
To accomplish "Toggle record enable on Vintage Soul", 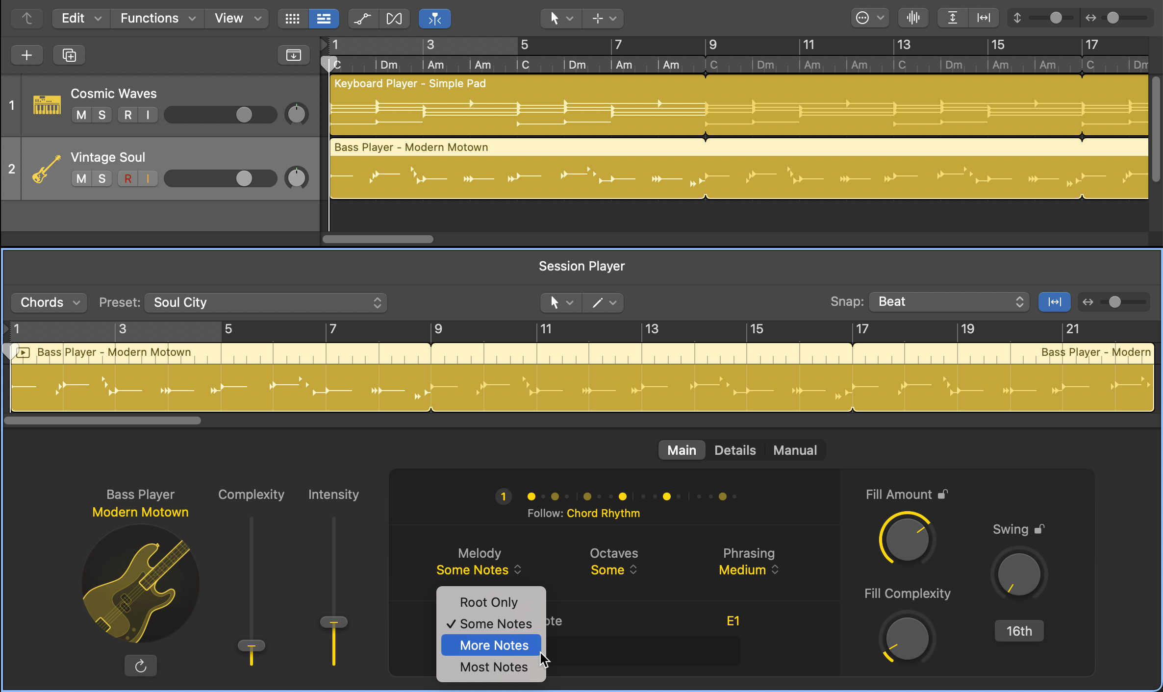I will pos(127,178).
